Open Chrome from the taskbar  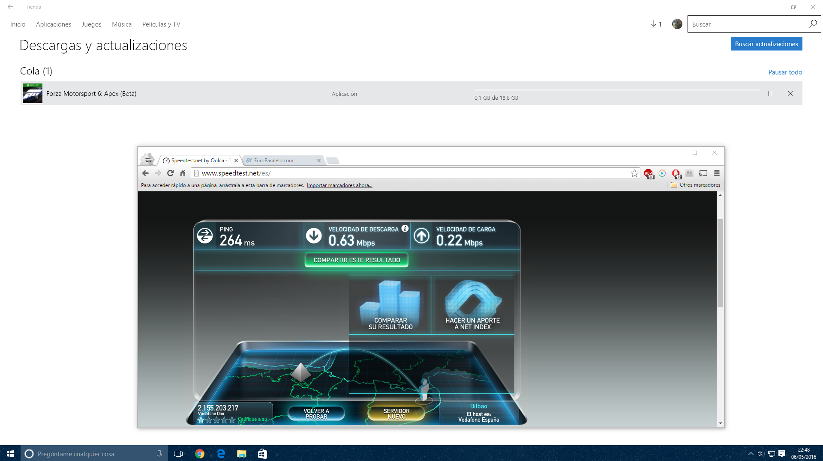200,454
